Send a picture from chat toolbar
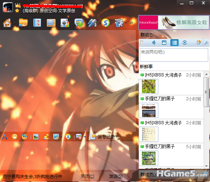Screen dimensions: 210x182 click(36, 137)
